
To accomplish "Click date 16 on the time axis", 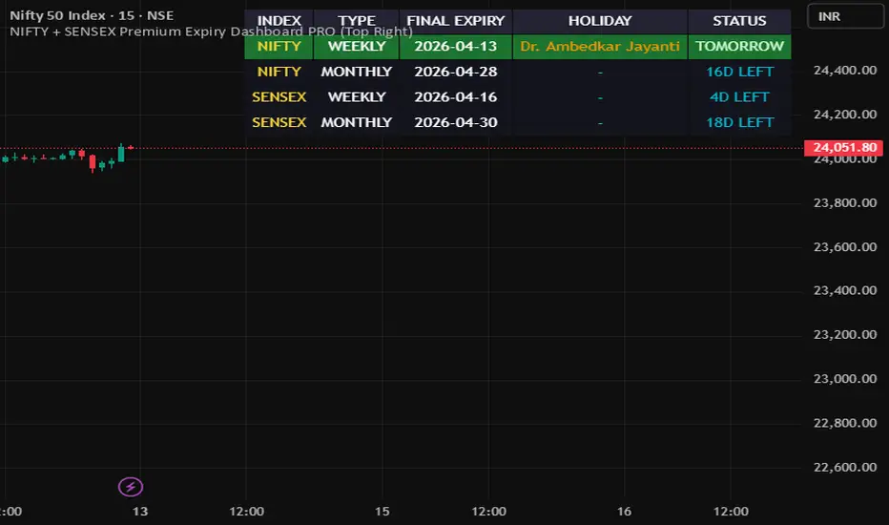I will (x=624, y=512).
